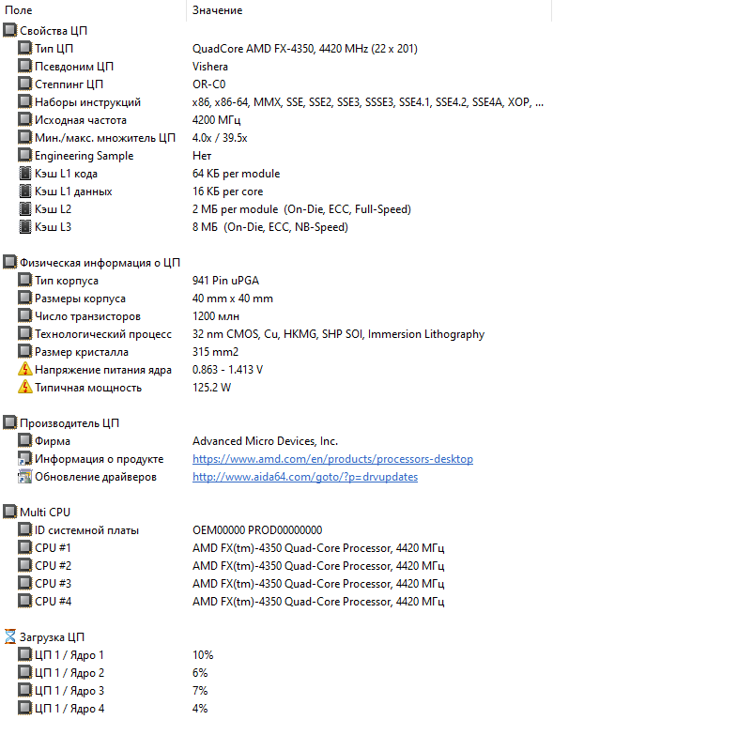The width and height of the screenshot is (738, 735).
Task: Select the OR-C0 stepping value
Action: tap(209, 84)
